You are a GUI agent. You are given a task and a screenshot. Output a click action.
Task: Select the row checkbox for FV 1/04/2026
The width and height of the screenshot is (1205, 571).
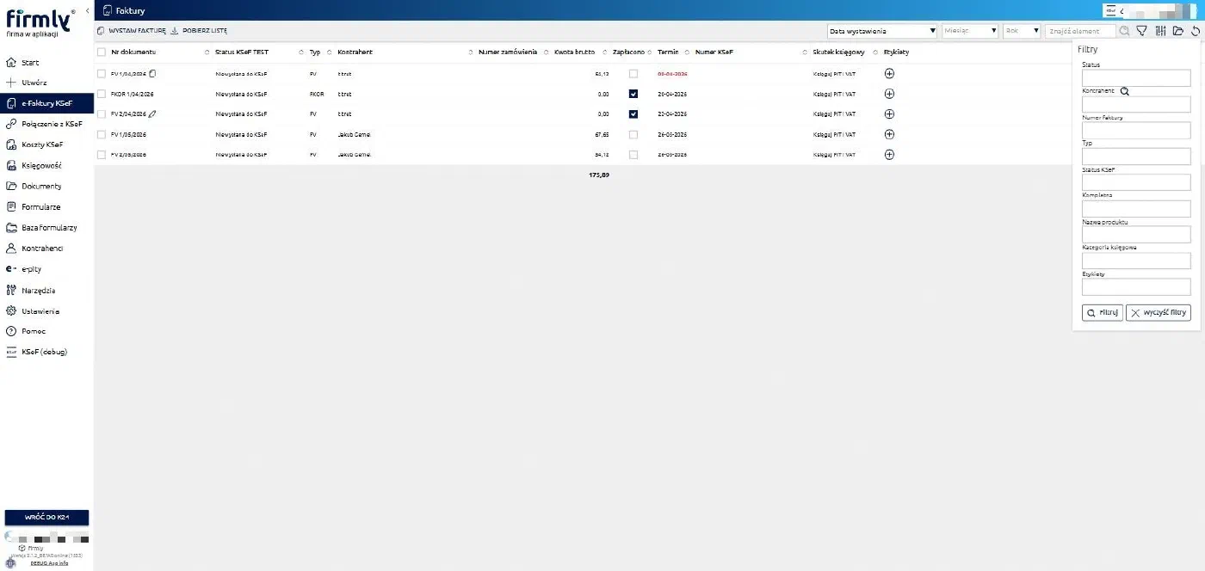[102, 73]
